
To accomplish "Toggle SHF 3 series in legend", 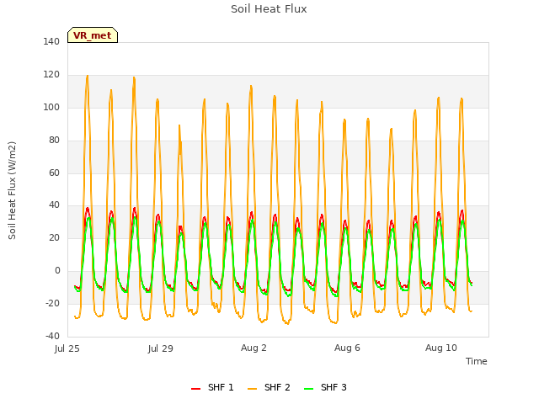I will pos(326,387).
